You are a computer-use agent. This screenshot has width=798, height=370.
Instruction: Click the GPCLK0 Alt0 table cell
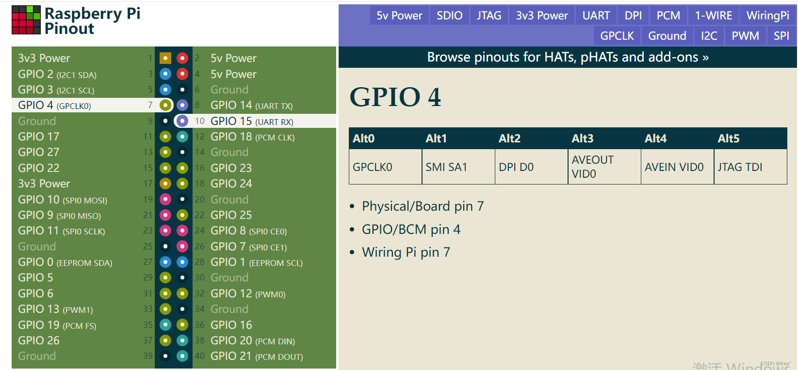(386, 167)
